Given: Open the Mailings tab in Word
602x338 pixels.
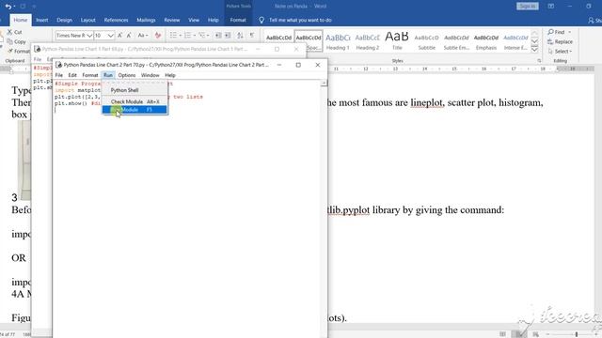Looking at the screenshot, I should (146, 20).
